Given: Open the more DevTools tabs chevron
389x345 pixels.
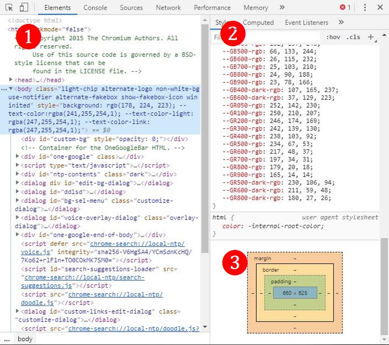Looking at the screenshot, I should point(282,7).
